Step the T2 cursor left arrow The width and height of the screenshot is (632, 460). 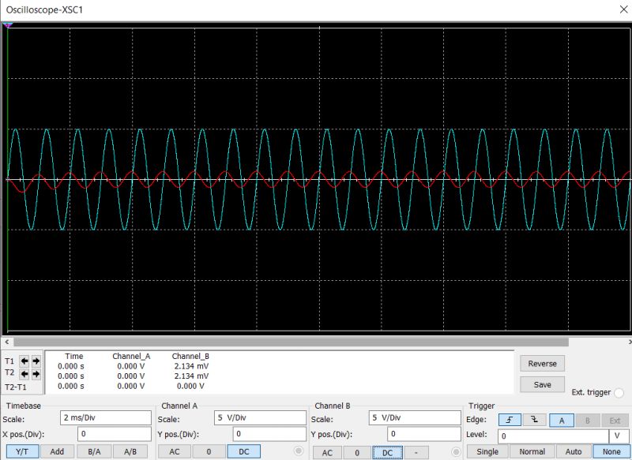[x=22, y=372]
